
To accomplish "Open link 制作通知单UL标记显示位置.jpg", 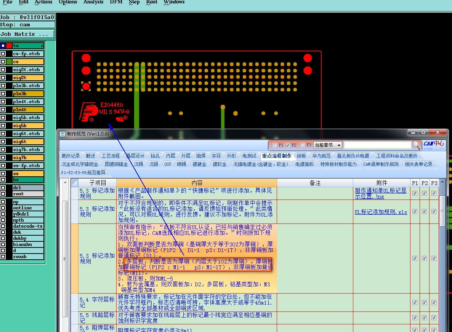I will tap(380, 193).
